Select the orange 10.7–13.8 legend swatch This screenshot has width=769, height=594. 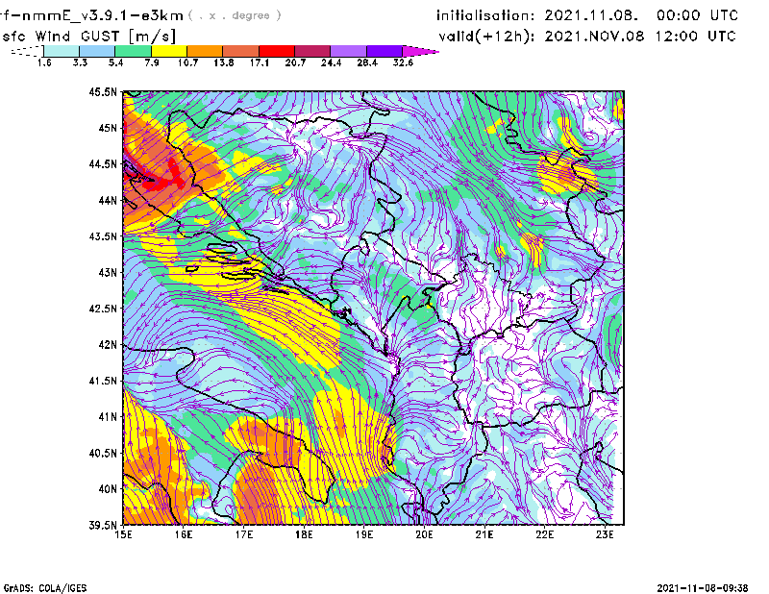(x=205, y=51)
